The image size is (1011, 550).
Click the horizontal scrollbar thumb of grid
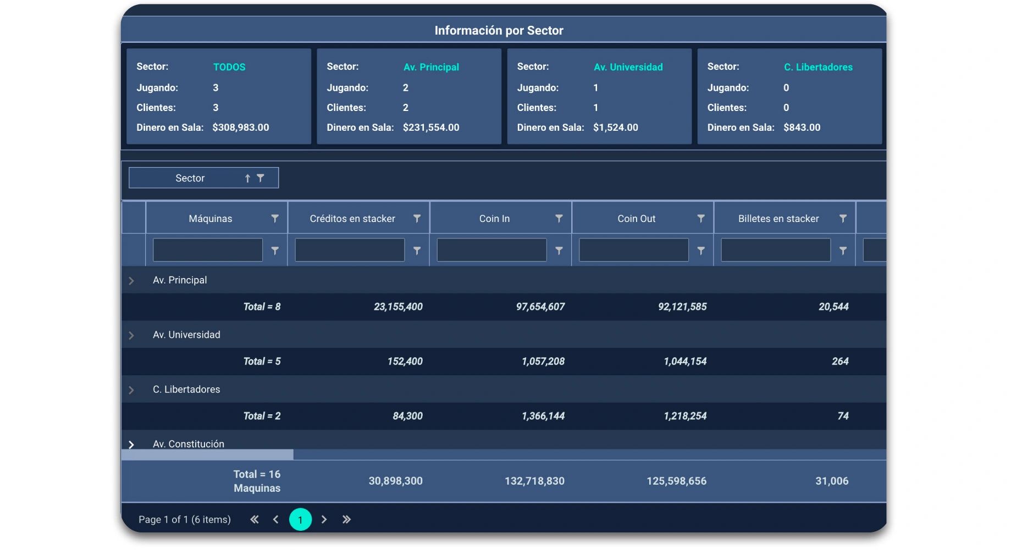coord(208,455)
